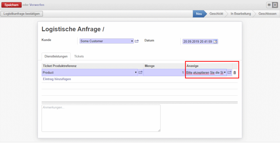Screen dimensions: 280x143
Task: Open the Anzeige external link icon
Action: point(230,73)
